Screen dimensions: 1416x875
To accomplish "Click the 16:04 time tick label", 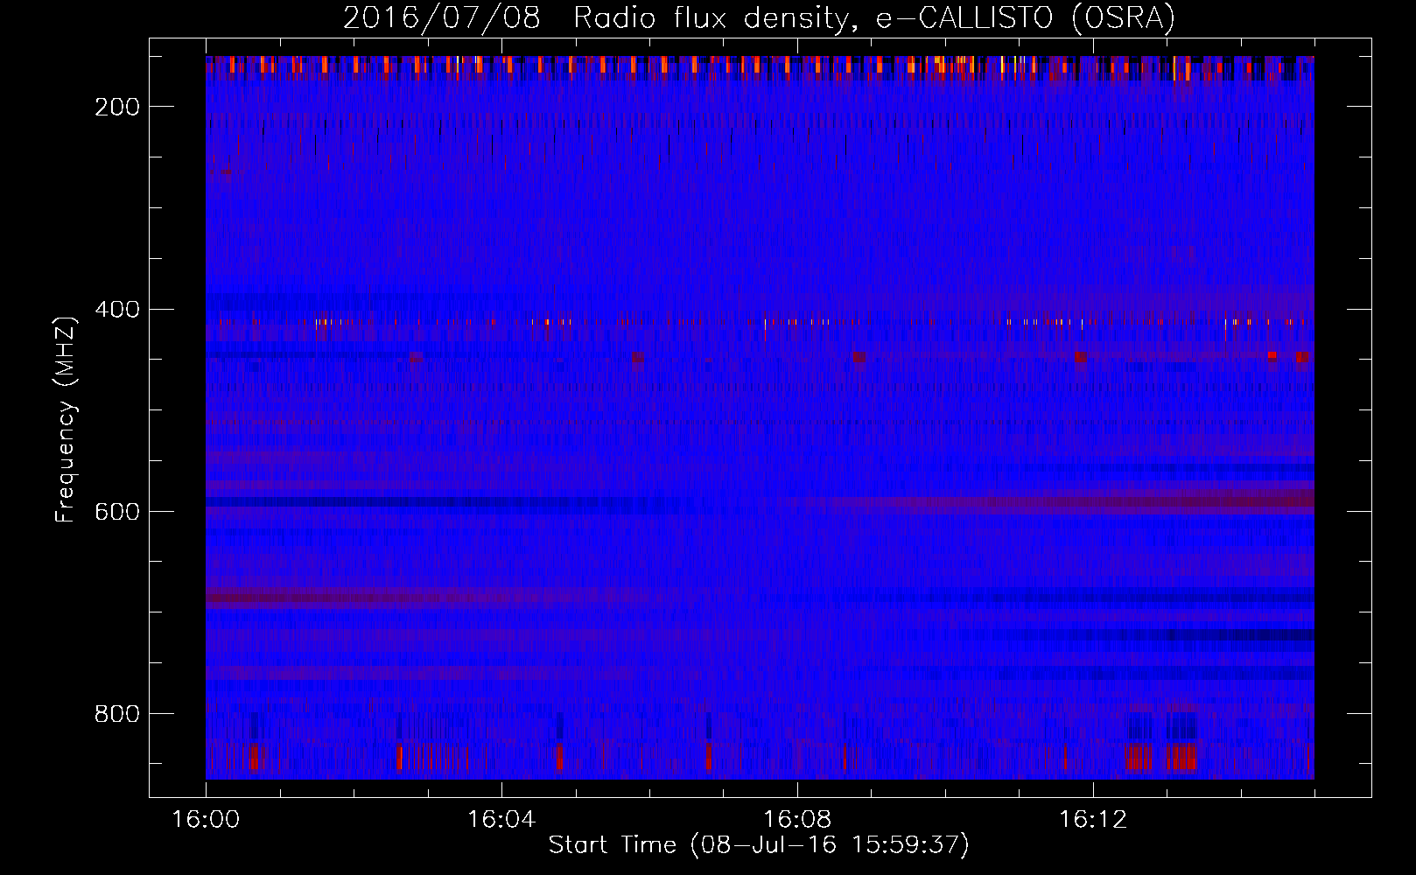I will tap(501, 820).
